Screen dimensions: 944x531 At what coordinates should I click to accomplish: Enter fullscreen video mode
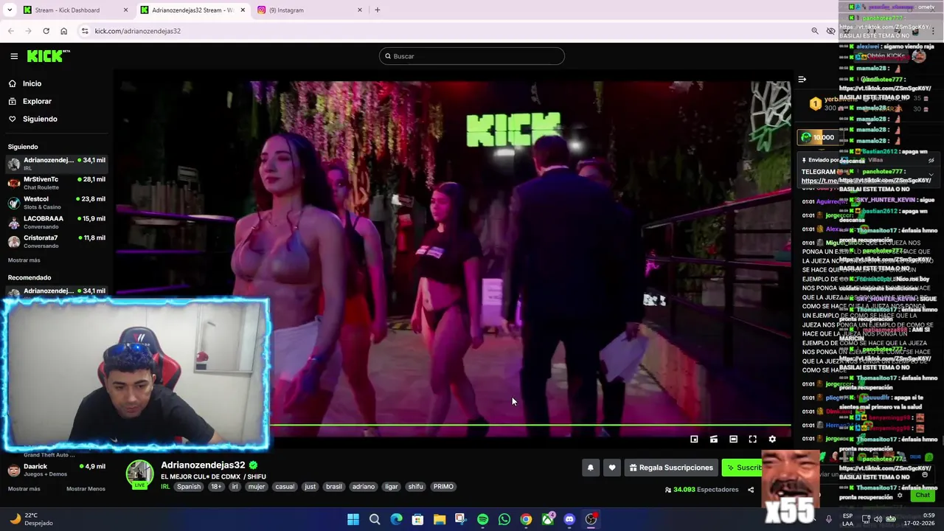coord(752,439)
